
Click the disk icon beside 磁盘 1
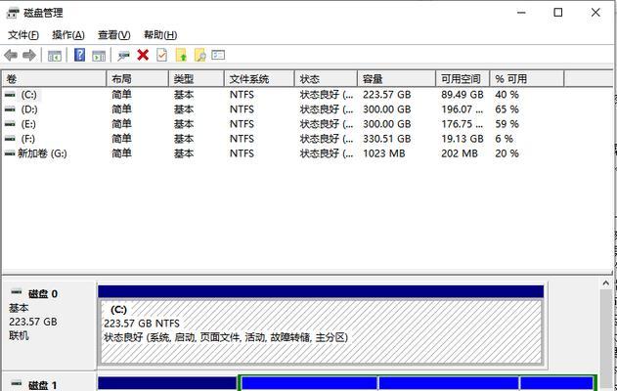point(17,383)
